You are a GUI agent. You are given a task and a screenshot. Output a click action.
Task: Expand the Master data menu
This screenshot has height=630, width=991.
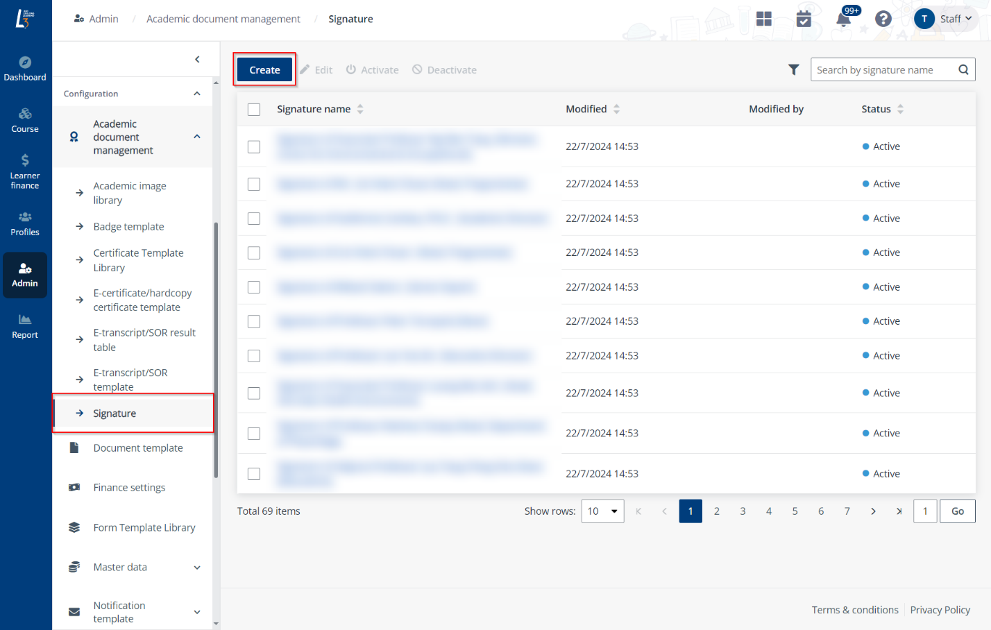[x=197, y=568]
